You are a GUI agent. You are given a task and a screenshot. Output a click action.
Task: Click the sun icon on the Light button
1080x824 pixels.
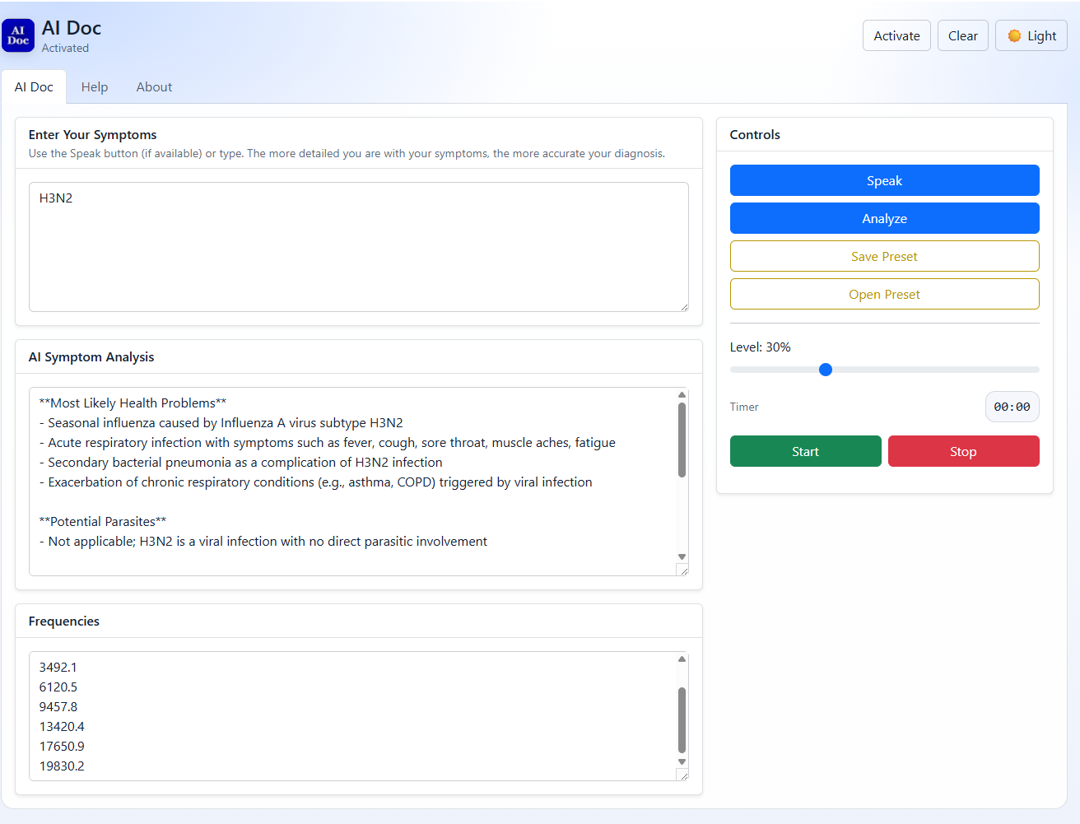(x=1016, y=35)
